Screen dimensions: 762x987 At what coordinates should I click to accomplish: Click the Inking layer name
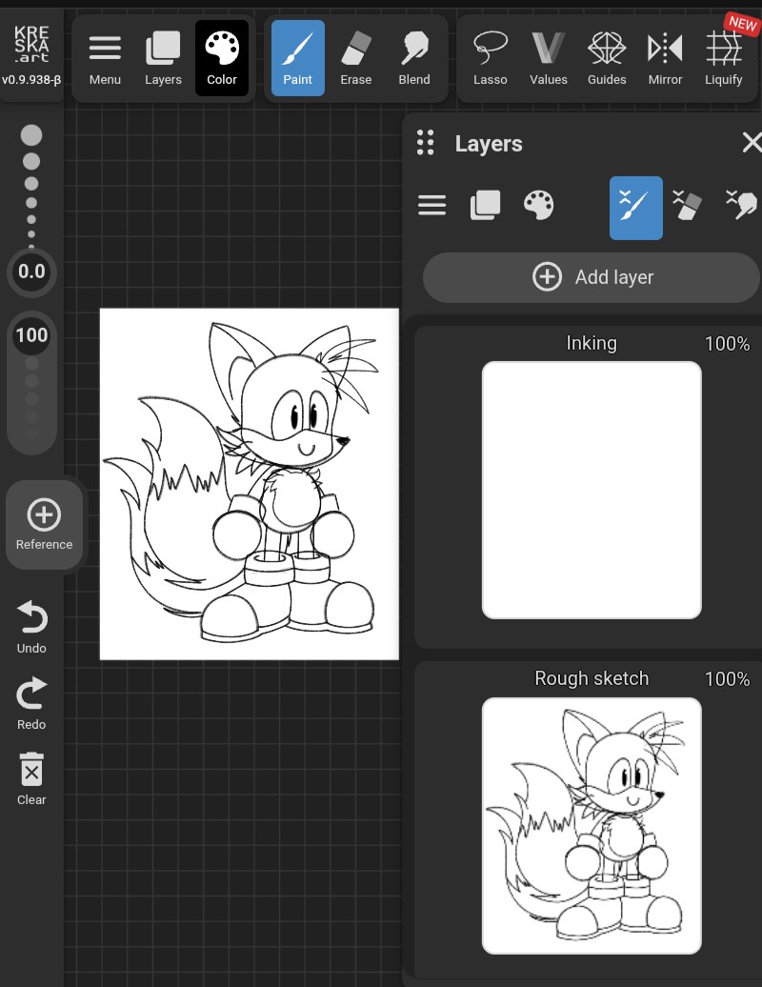click(592, 343)
